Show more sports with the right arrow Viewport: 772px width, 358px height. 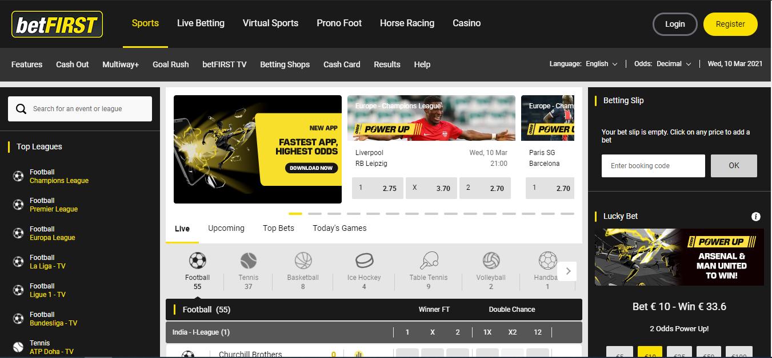click(x=567, y=271)
